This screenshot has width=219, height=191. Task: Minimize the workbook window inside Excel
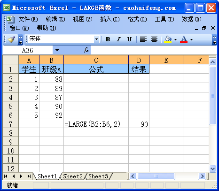pyautogui.click(x=196, y=29)
